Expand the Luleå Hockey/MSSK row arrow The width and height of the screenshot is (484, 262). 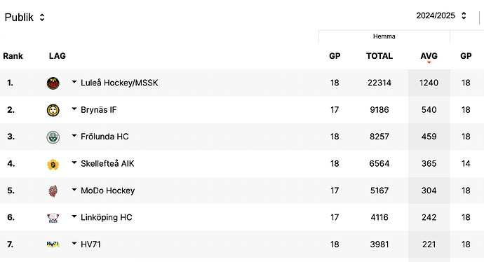tap(74, 82)
